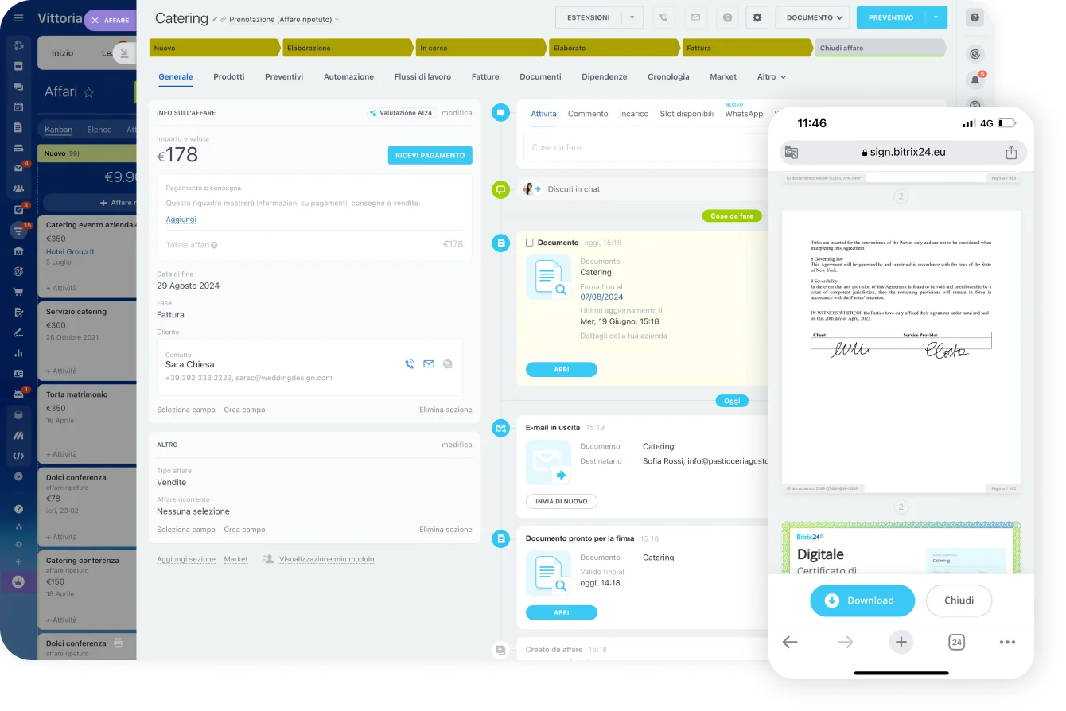
Task: Check the Documento activity checkbox
Action: point(530,243)
